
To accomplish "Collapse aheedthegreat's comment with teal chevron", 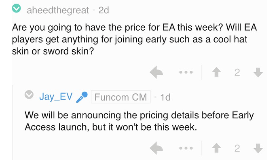I will [16, 8].
